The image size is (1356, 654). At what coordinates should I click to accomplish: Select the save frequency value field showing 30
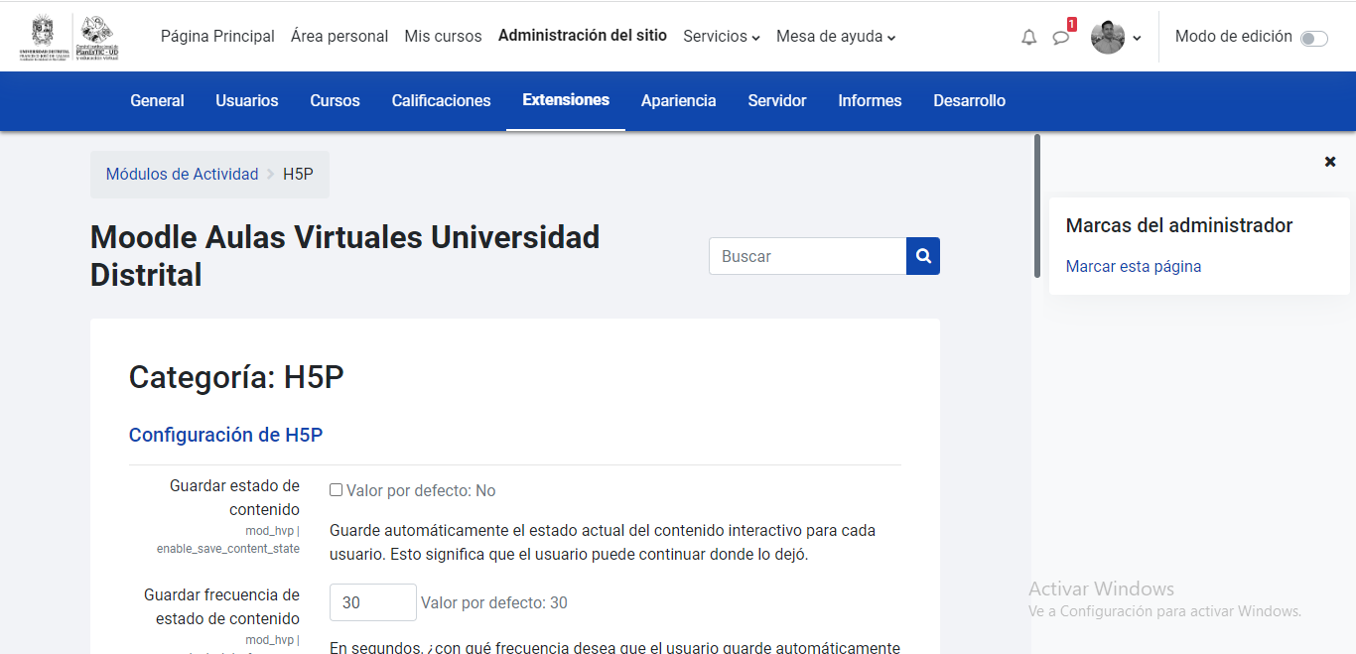(x=372, y=601)
